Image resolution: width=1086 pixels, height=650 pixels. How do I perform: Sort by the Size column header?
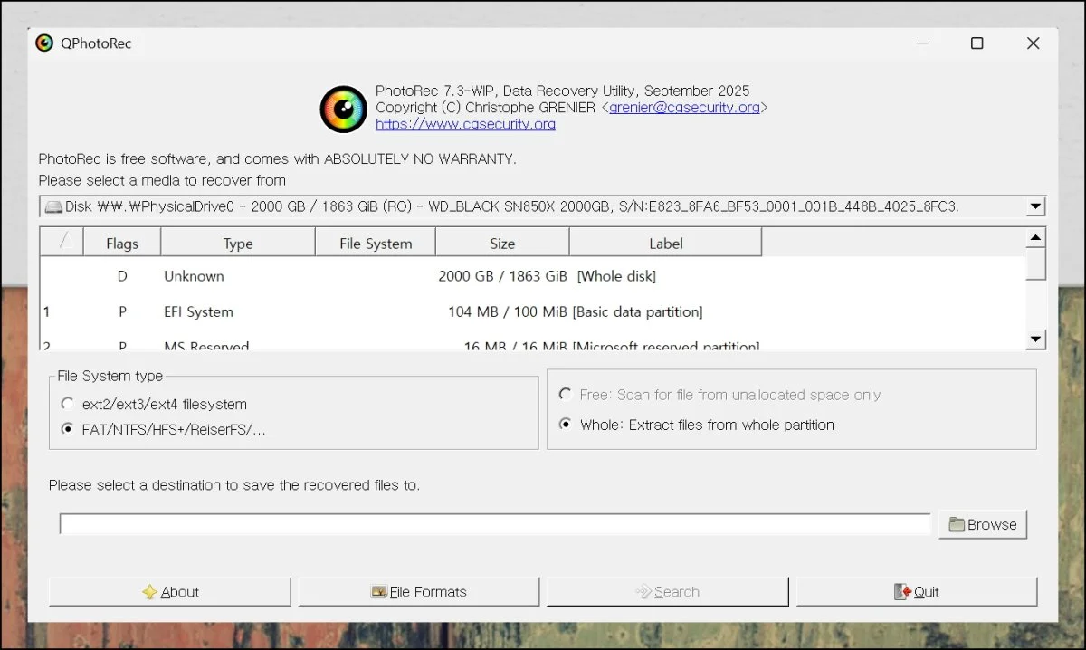[502, 244]
